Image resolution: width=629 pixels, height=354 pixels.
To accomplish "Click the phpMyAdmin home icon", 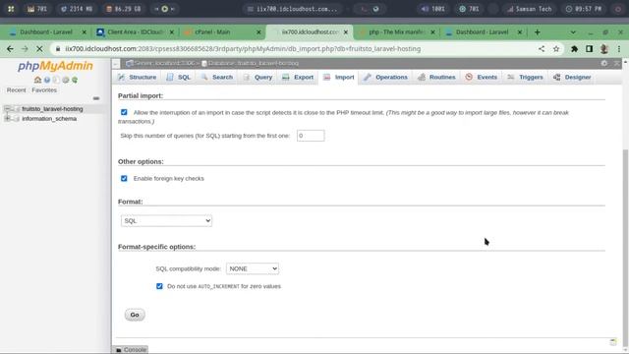I will point(37,80).
